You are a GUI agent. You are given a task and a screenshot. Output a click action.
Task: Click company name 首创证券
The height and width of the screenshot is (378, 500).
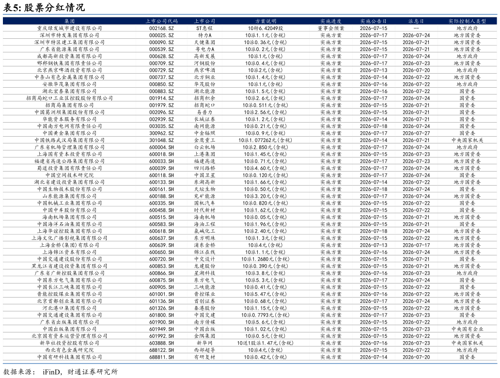pos(205,301)
